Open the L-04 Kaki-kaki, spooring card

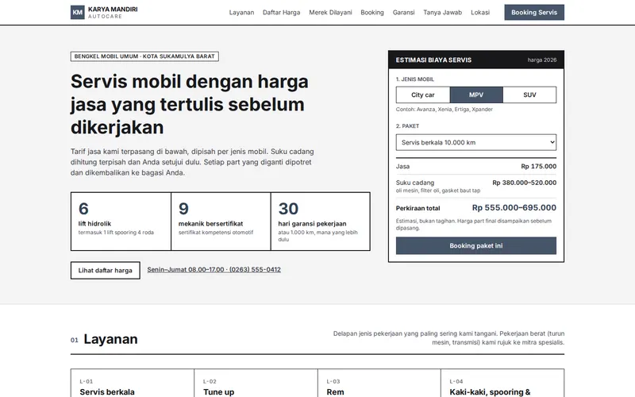[x=502, y=384]
